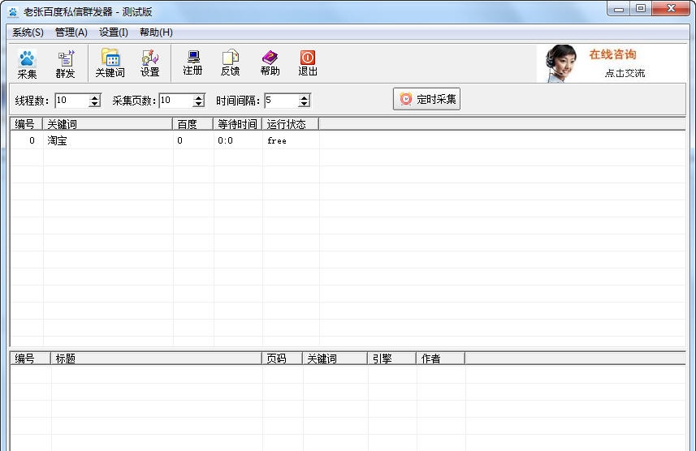The height and width of the screenshot is (451, 696).
Task: Open the 管理(A) menu
Action: click(x=71, y=32)
